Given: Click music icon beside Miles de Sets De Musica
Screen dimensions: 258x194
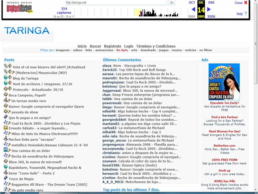Looking at the screenshot, I should click(x=6, y=133).
